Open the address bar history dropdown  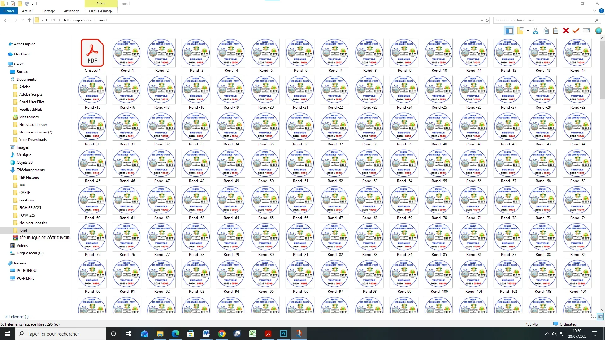(481, 20)
